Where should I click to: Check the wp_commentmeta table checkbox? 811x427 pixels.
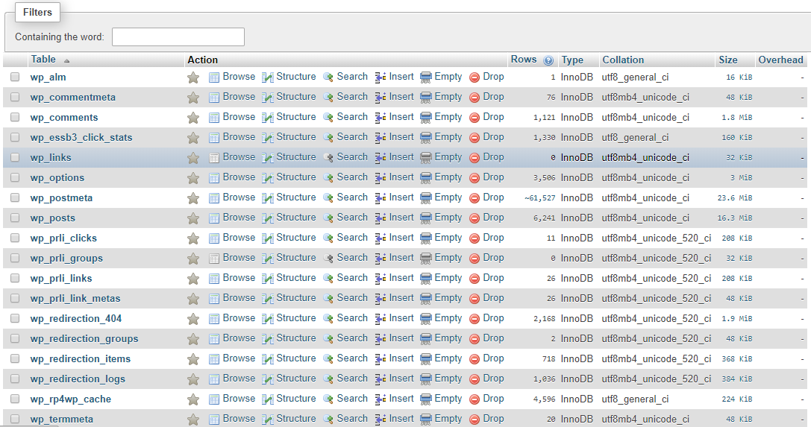15,98
